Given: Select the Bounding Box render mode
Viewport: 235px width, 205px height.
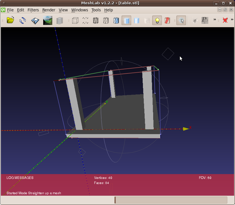Looking at the screenshot, I should pyautogui.click(x=75, y=20).
